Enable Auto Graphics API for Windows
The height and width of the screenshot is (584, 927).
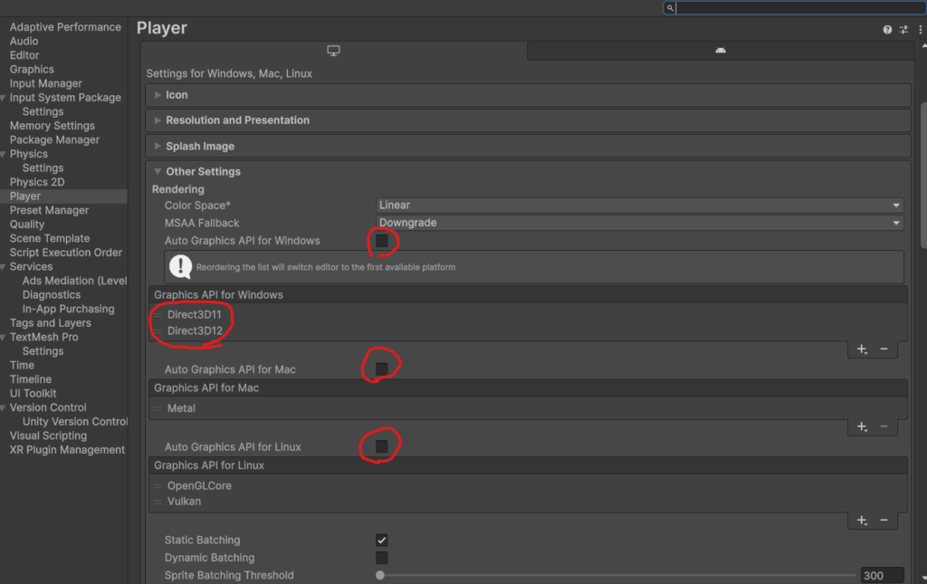click(382, 241)
